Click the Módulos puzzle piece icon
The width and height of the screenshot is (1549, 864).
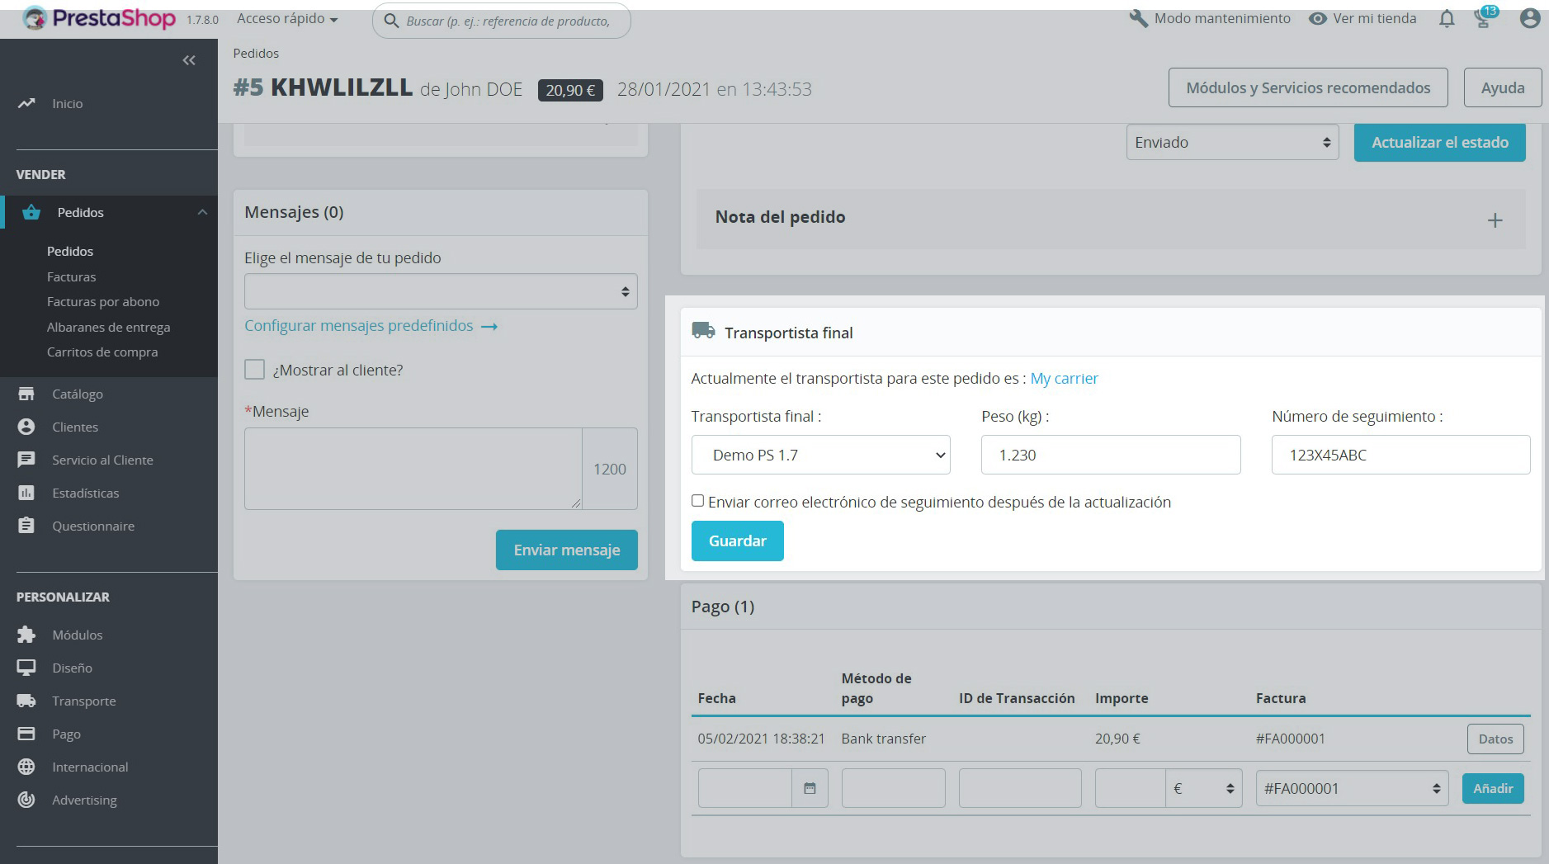tap(26, 635)
